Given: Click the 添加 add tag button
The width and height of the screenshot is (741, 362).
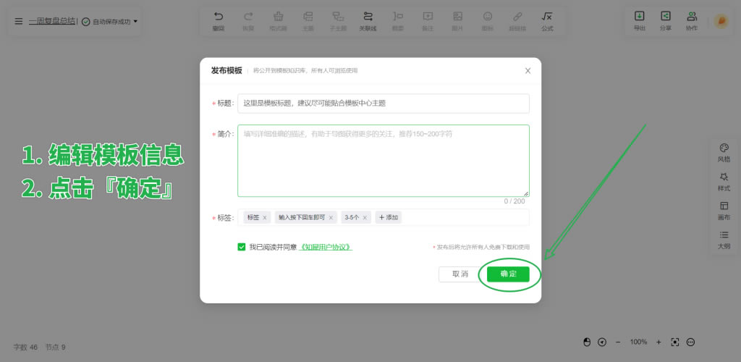Looking at the screenshot, I should (389, 217).
